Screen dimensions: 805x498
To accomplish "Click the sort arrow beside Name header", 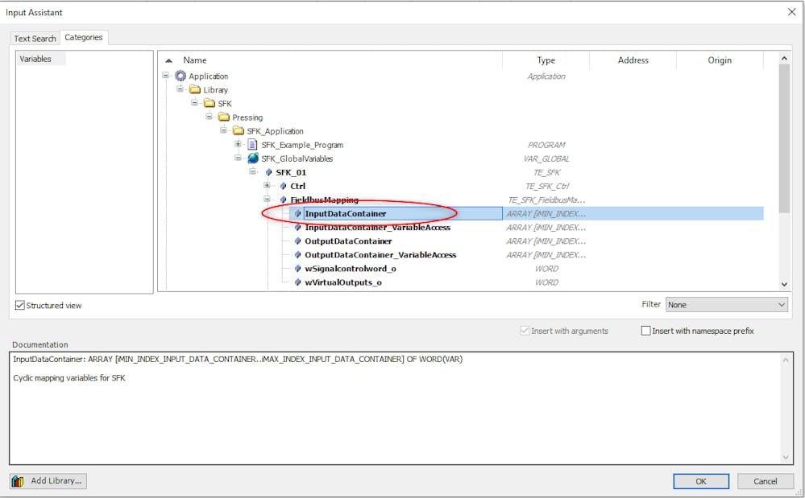I will click(169, 60).
